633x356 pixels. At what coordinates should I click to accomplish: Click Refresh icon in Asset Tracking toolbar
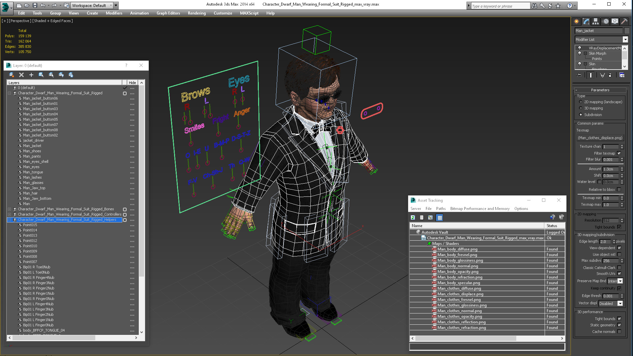pyautogui.click(x=413, y=218)
